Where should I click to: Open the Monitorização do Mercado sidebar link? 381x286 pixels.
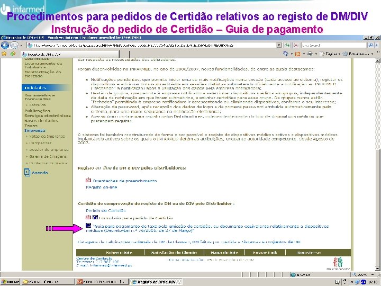pos(43,74)
